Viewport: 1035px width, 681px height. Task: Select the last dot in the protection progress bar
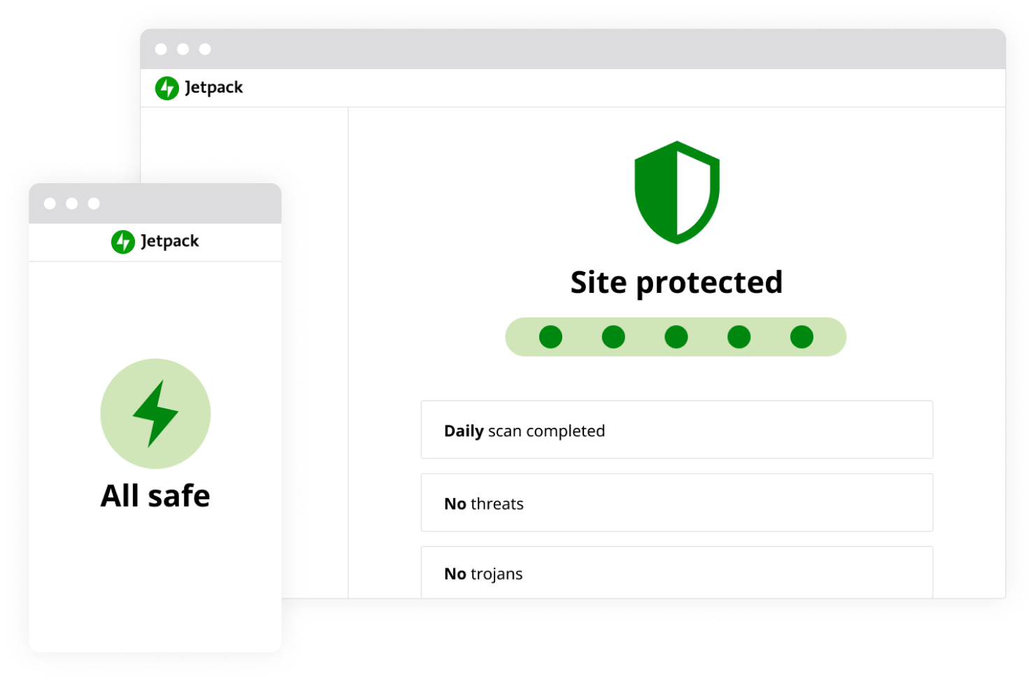801,337
